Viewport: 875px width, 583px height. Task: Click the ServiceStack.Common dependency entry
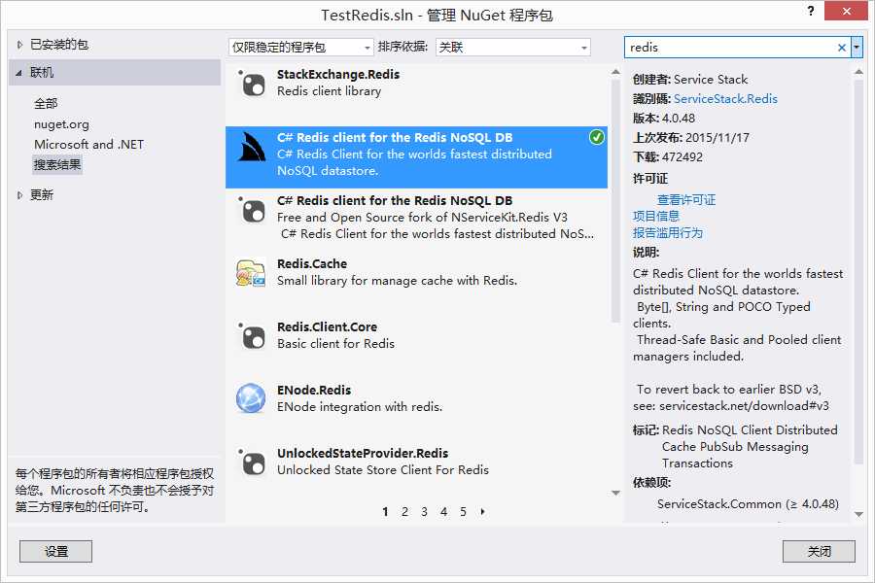point(748,503)
